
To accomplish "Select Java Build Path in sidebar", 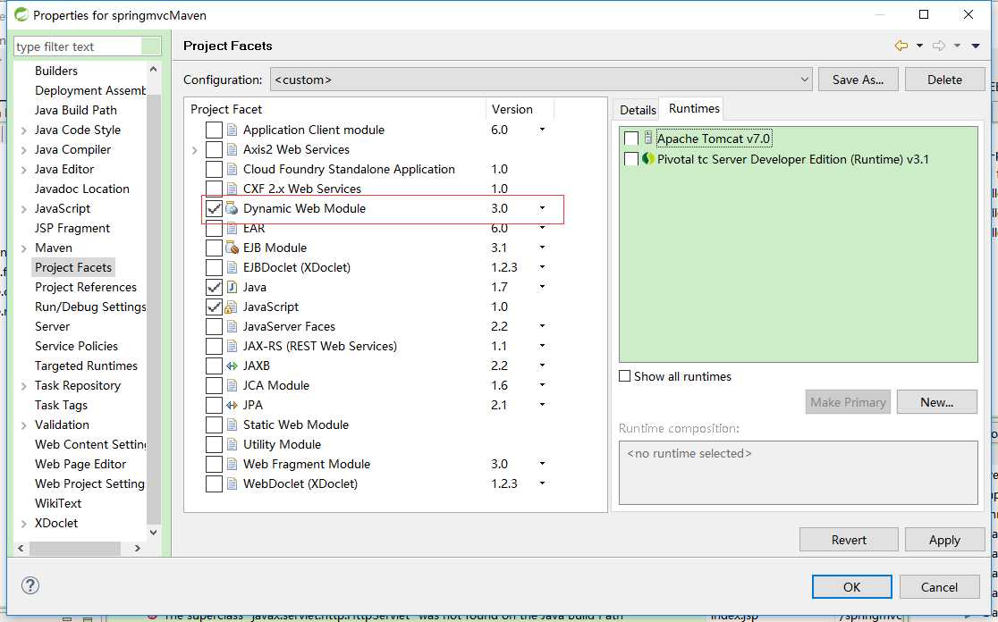I will click(76, 110).
